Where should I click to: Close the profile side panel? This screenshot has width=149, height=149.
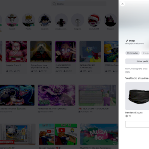point(123,4)
